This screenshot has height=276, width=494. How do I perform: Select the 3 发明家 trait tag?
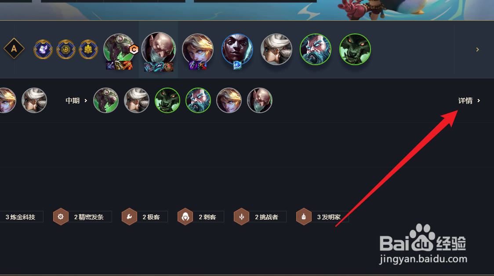[322, 217]
